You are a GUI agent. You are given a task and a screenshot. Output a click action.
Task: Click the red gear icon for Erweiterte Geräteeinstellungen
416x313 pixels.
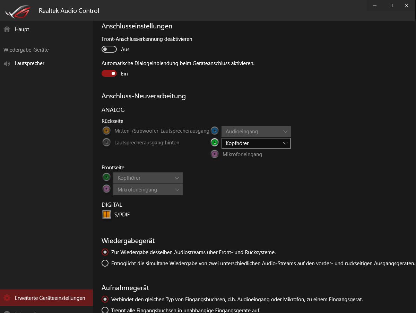tap(7, 298)
